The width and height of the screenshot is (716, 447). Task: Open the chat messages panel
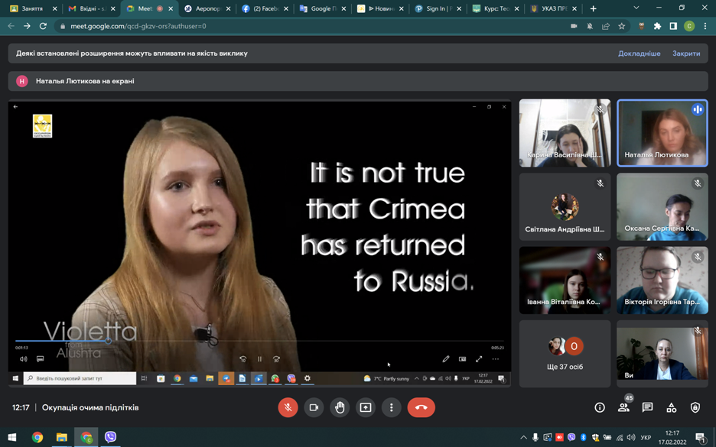[647, 408]
